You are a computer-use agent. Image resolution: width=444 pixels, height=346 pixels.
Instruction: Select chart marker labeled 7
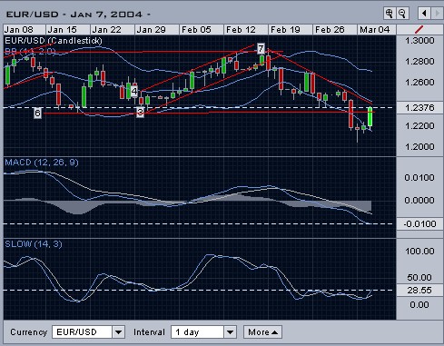pos(261,48)
